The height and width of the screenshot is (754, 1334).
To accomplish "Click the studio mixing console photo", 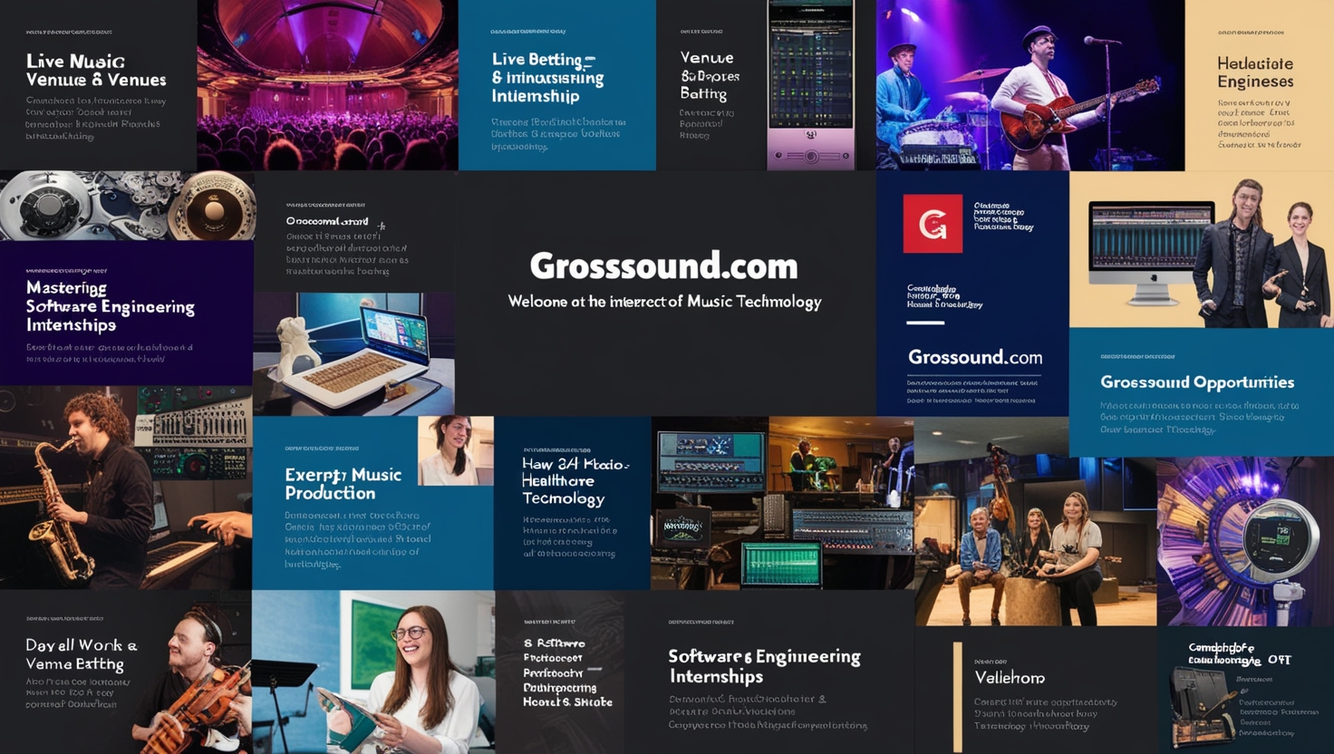I will click(x=782, y=503).
